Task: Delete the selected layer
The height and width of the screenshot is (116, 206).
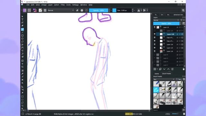Action: [183, 69]
